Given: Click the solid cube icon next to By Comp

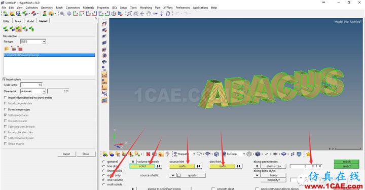Looking at the screenshot, I should tap(216, 154).
